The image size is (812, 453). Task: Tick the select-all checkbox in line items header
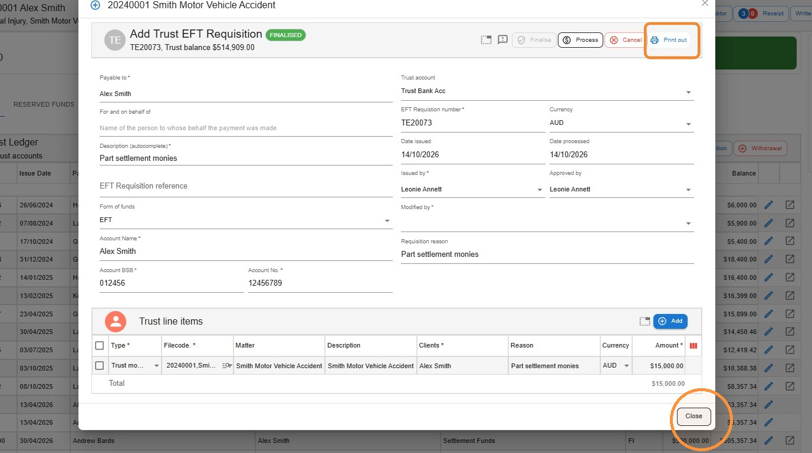pyautogui.click(x=100, y=346)
